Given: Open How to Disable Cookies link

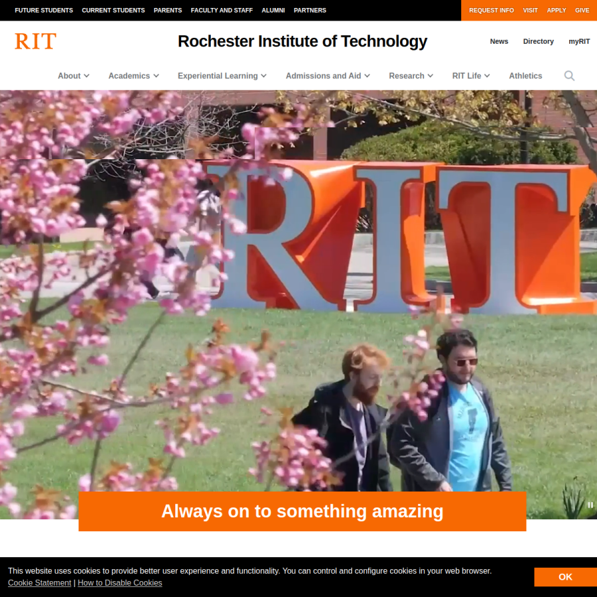Looking at the screenshot, I should click(x=120, y=583).
